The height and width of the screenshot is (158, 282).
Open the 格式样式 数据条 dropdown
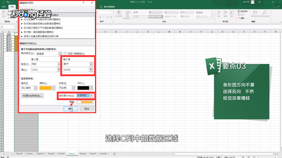(49, 54)
